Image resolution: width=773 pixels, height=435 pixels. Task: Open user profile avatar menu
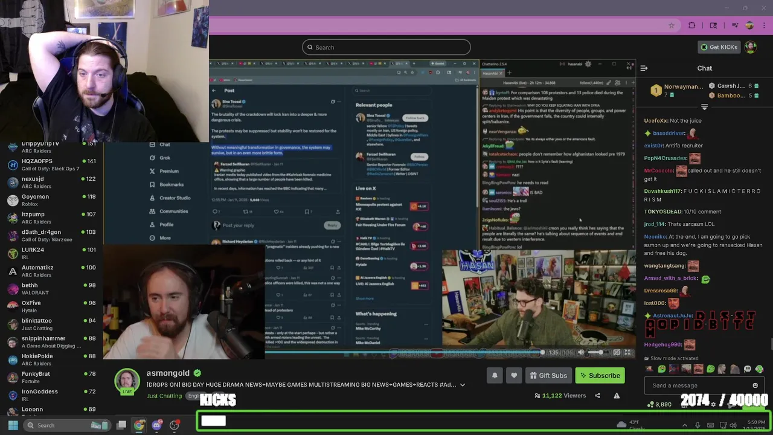pyautogui.click(x=751, y=47)
